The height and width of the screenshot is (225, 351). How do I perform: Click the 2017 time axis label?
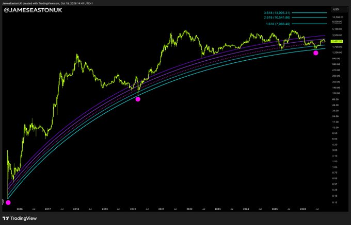click(47, 209)
